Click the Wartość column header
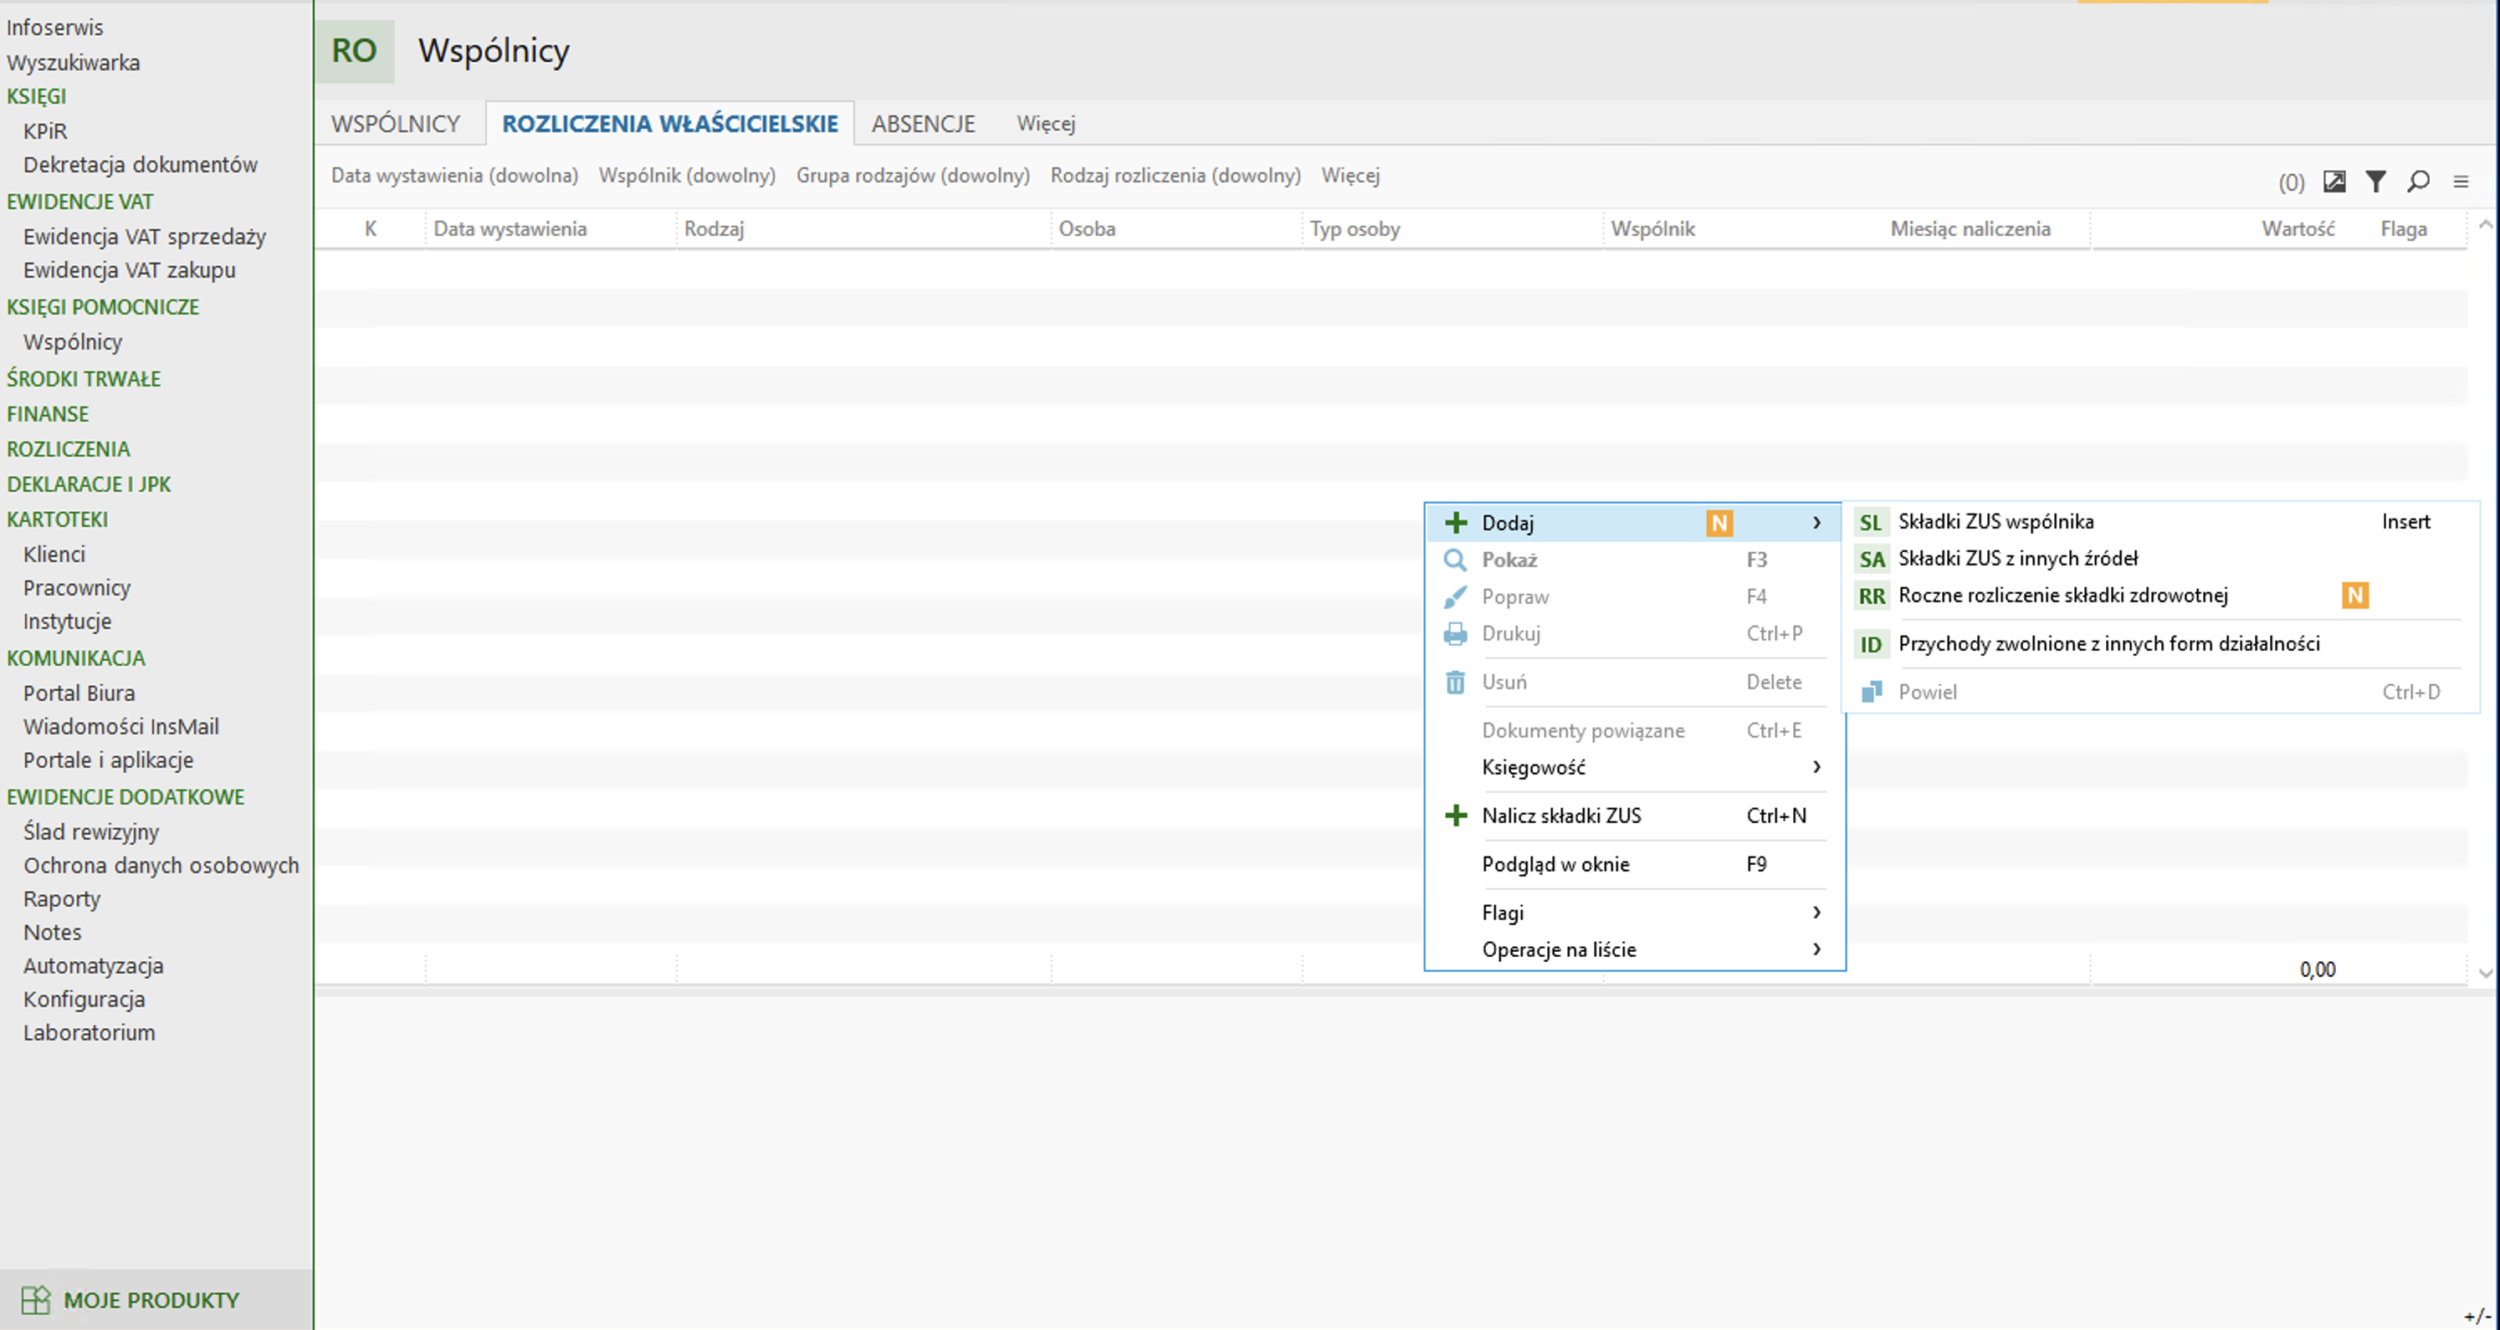The height and width of the screenshot is (1330, 2500). [x=2298, y=229]
